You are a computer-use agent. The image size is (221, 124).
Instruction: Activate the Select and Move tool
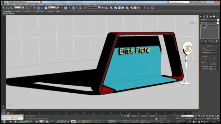[39, 8]
